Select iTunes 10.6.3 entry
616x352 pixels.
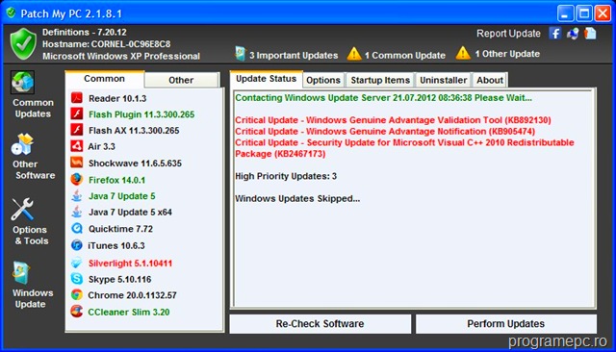[116, 245]
